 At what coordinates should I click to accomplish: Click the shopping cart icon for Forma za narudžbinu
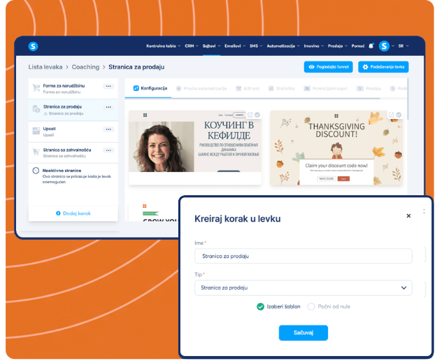click(x=36, y=88)
